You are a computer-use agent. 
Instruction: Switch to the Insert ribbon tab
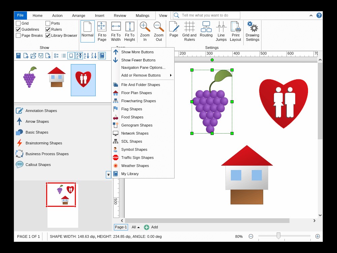[x=99, y=16]
